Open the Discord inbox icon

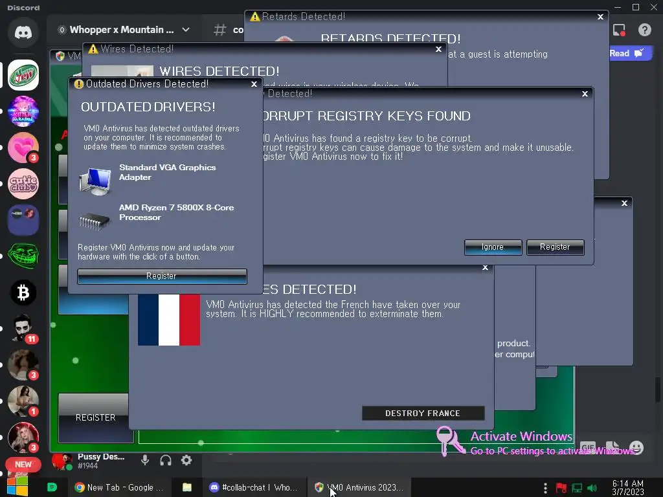pyautogui.click(x=619, y=30)
